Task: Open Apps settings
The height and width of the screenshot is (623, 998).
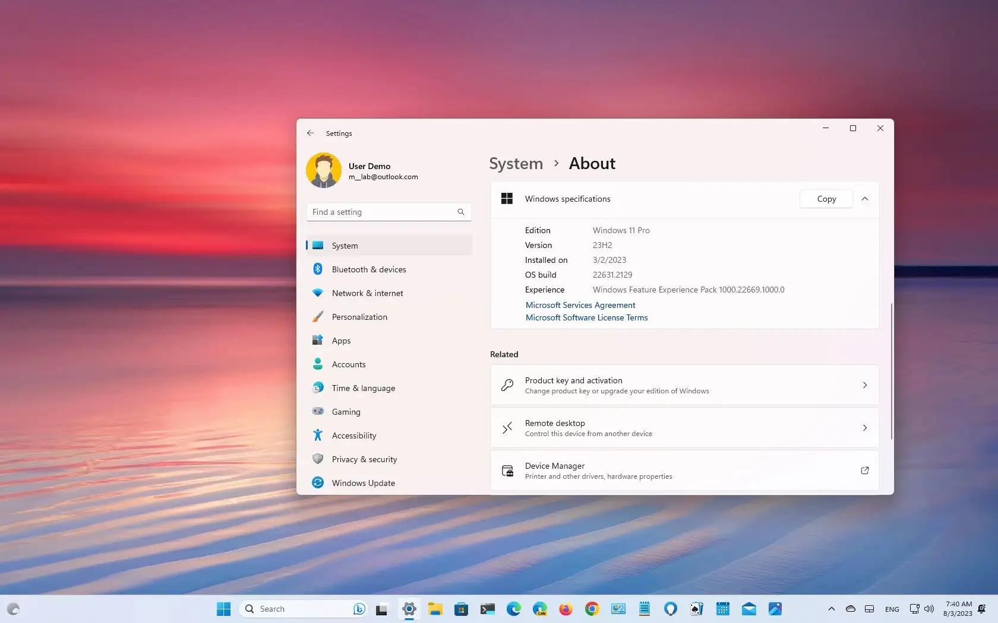Action: coord(389,341)
